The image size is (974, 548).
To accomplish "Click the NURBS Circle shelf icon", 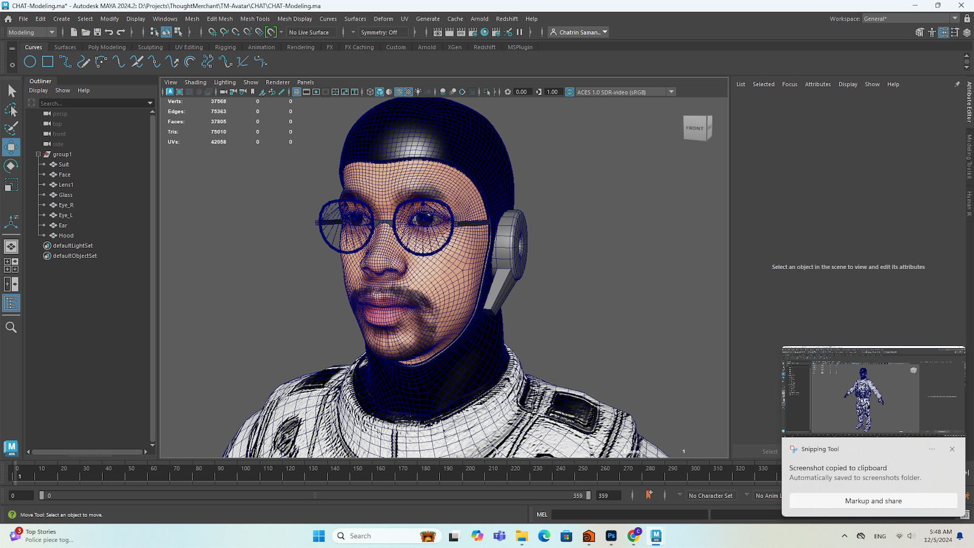I will pyautogui.click(x=30, y=61).
